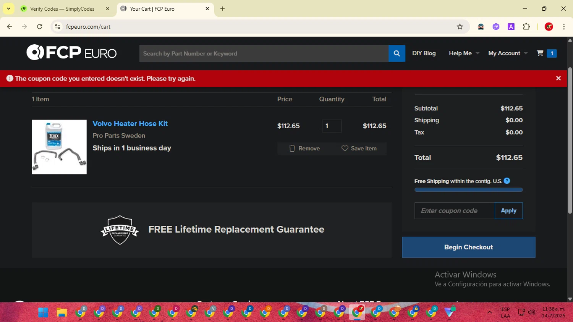Open the Volvo Heater Hose Kit thumbnail

pos(59,147)
